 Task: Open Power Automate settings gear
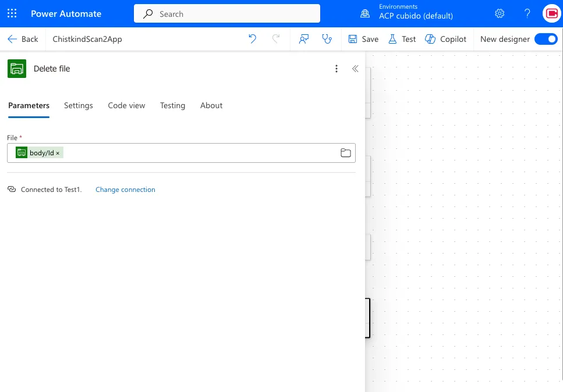(500, 13)
